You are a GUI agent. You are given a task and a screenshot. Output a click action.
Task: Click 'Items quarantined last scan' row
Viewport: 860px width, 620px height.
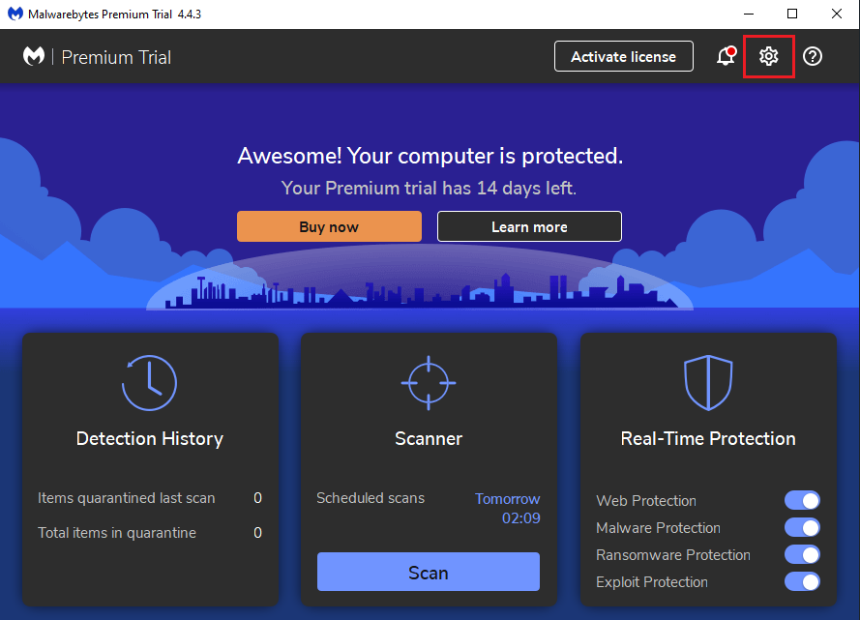(150, 498)
